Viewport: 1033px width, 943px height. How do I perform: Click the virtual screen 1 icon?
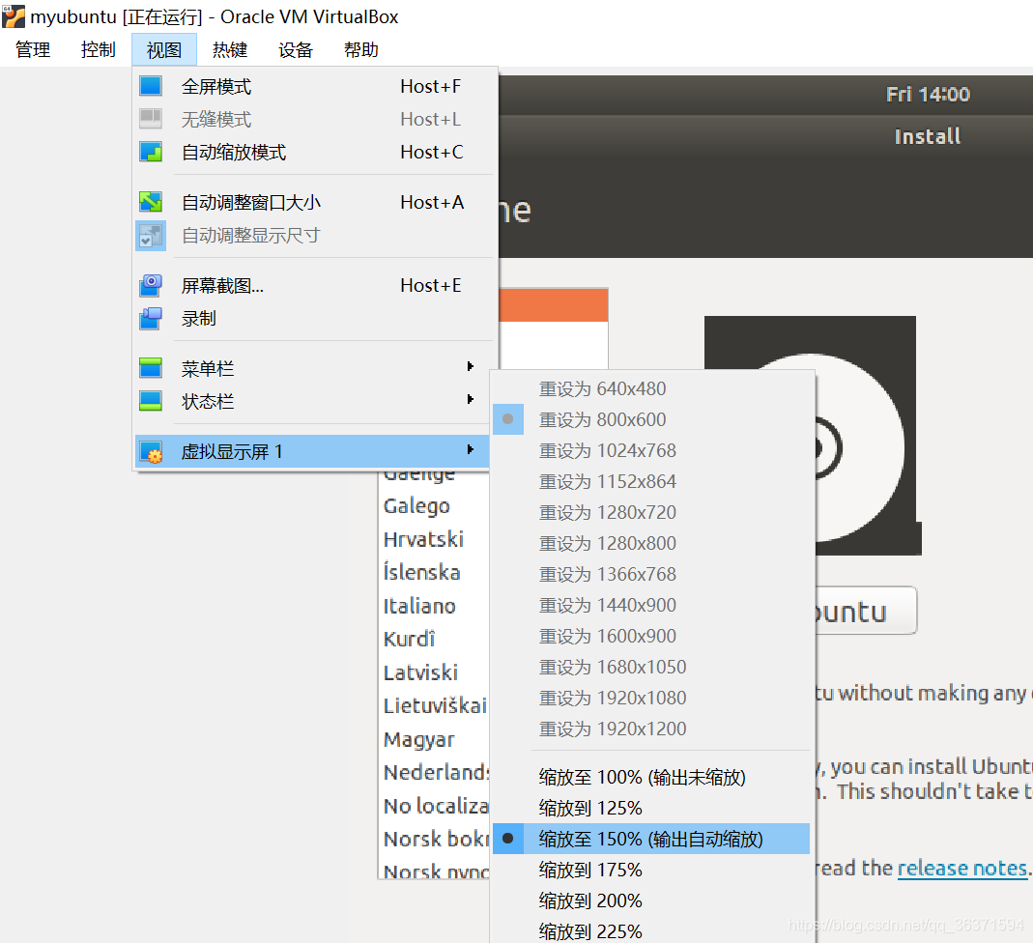pyautogui.click(x=151, y=452)
